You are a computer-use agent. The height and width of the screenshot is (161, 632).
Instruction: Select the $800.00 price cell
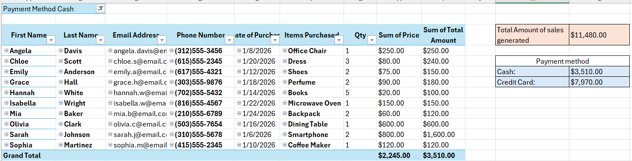[x=399, y=134]
